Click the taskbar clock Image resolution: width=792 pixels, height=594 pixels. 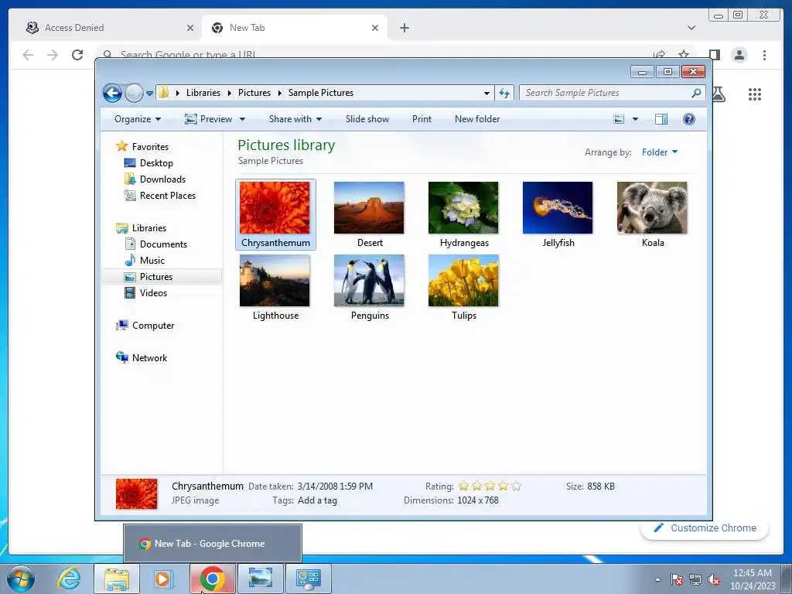(x=753, y=579)
